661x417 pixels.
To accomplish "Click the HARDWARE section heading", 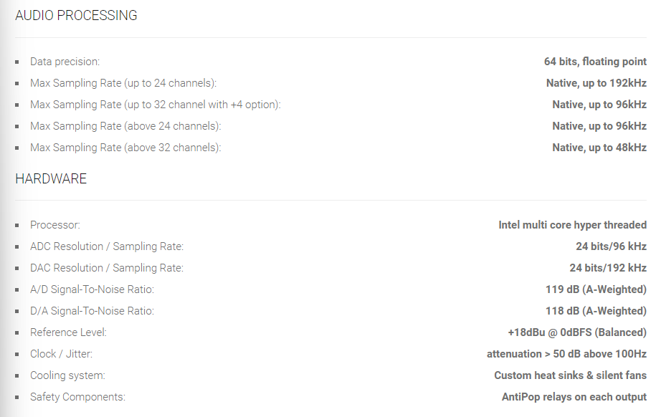I will pos(51,178).
